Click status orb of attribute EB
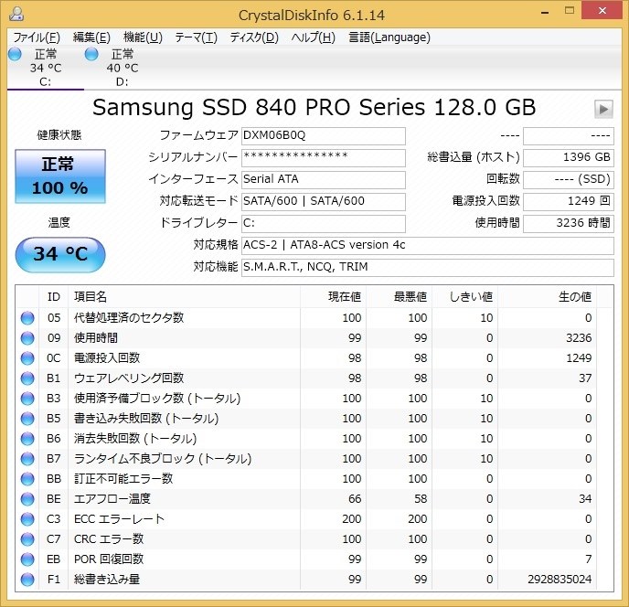 click(x=27, y=559)
